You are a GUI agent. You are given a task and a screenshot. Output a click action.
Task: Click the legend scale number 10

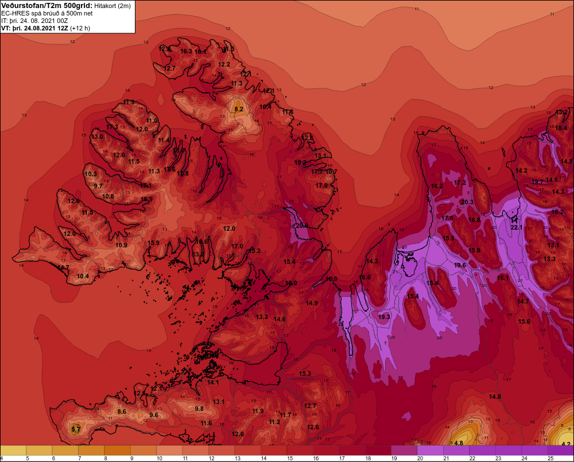[x=159, y=459]
